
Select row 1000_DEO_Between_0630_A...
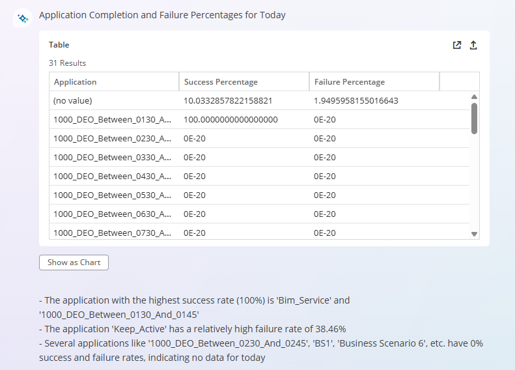click(260, 214)
